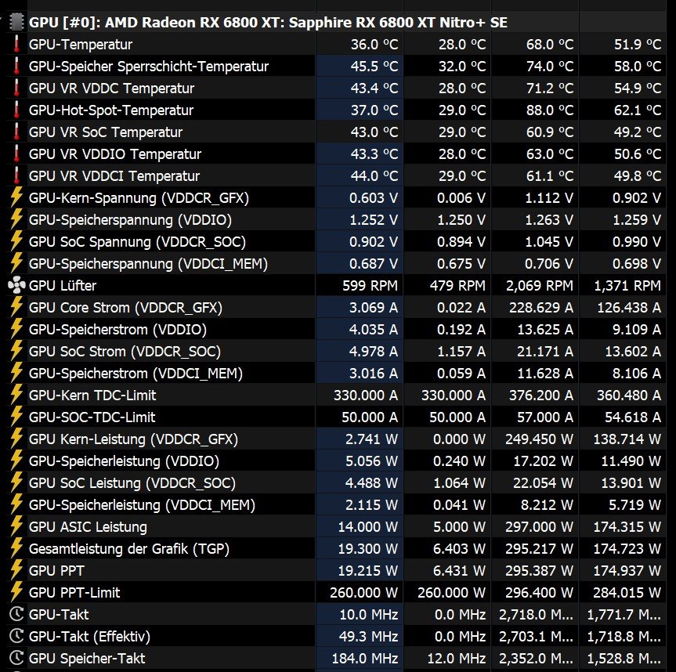Click lightning icon beside GPU PPT-Limit

[x=16, y=592]
